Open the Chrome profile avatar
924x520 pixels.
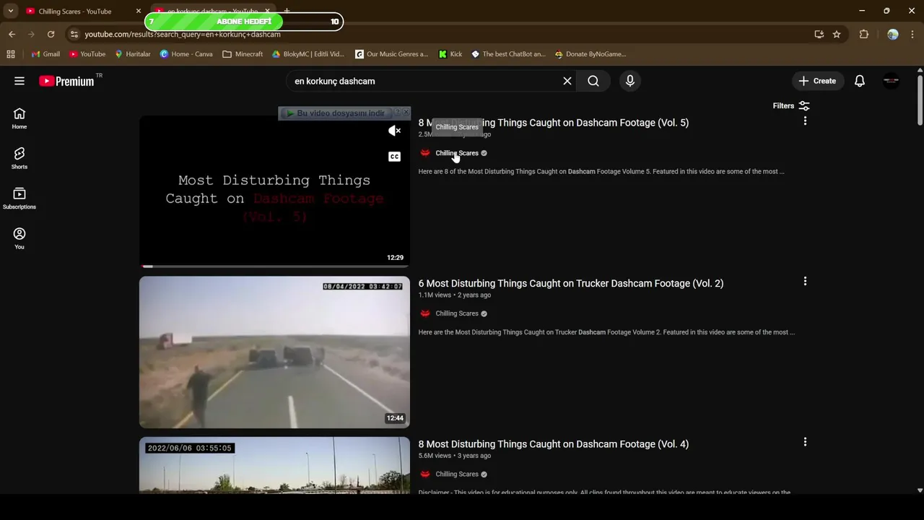(x=893, y=34)
